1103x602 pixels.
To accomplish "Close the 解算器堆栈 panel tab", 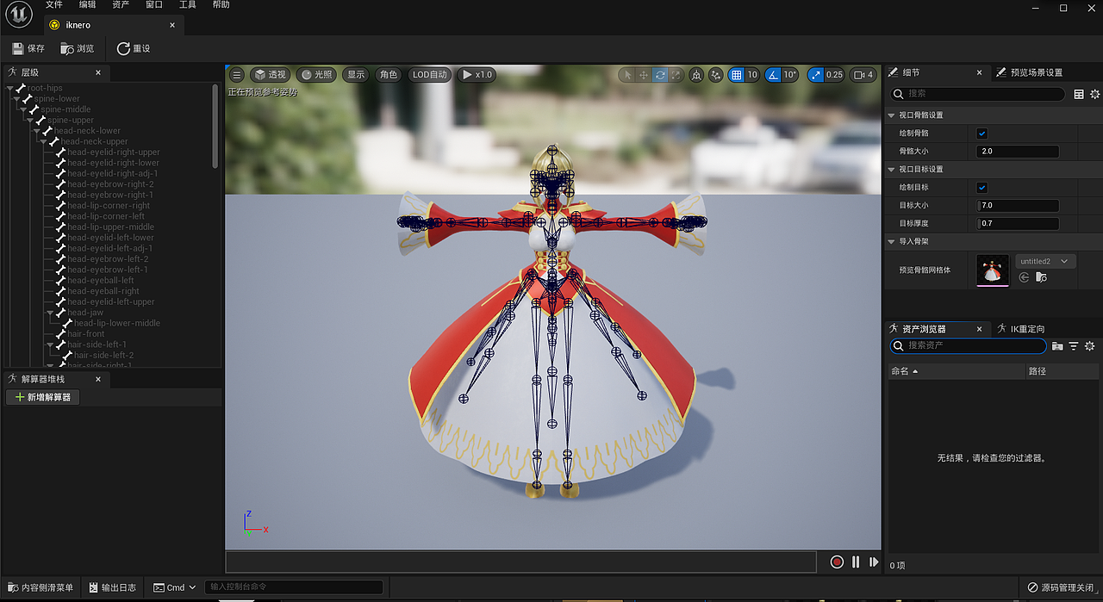I will [x=98, y=379].
